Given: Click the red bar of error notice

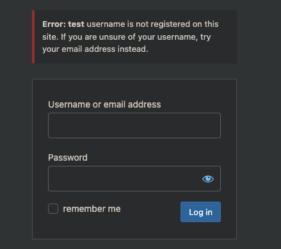Looking at the screenshot, I should click(33, 36).
